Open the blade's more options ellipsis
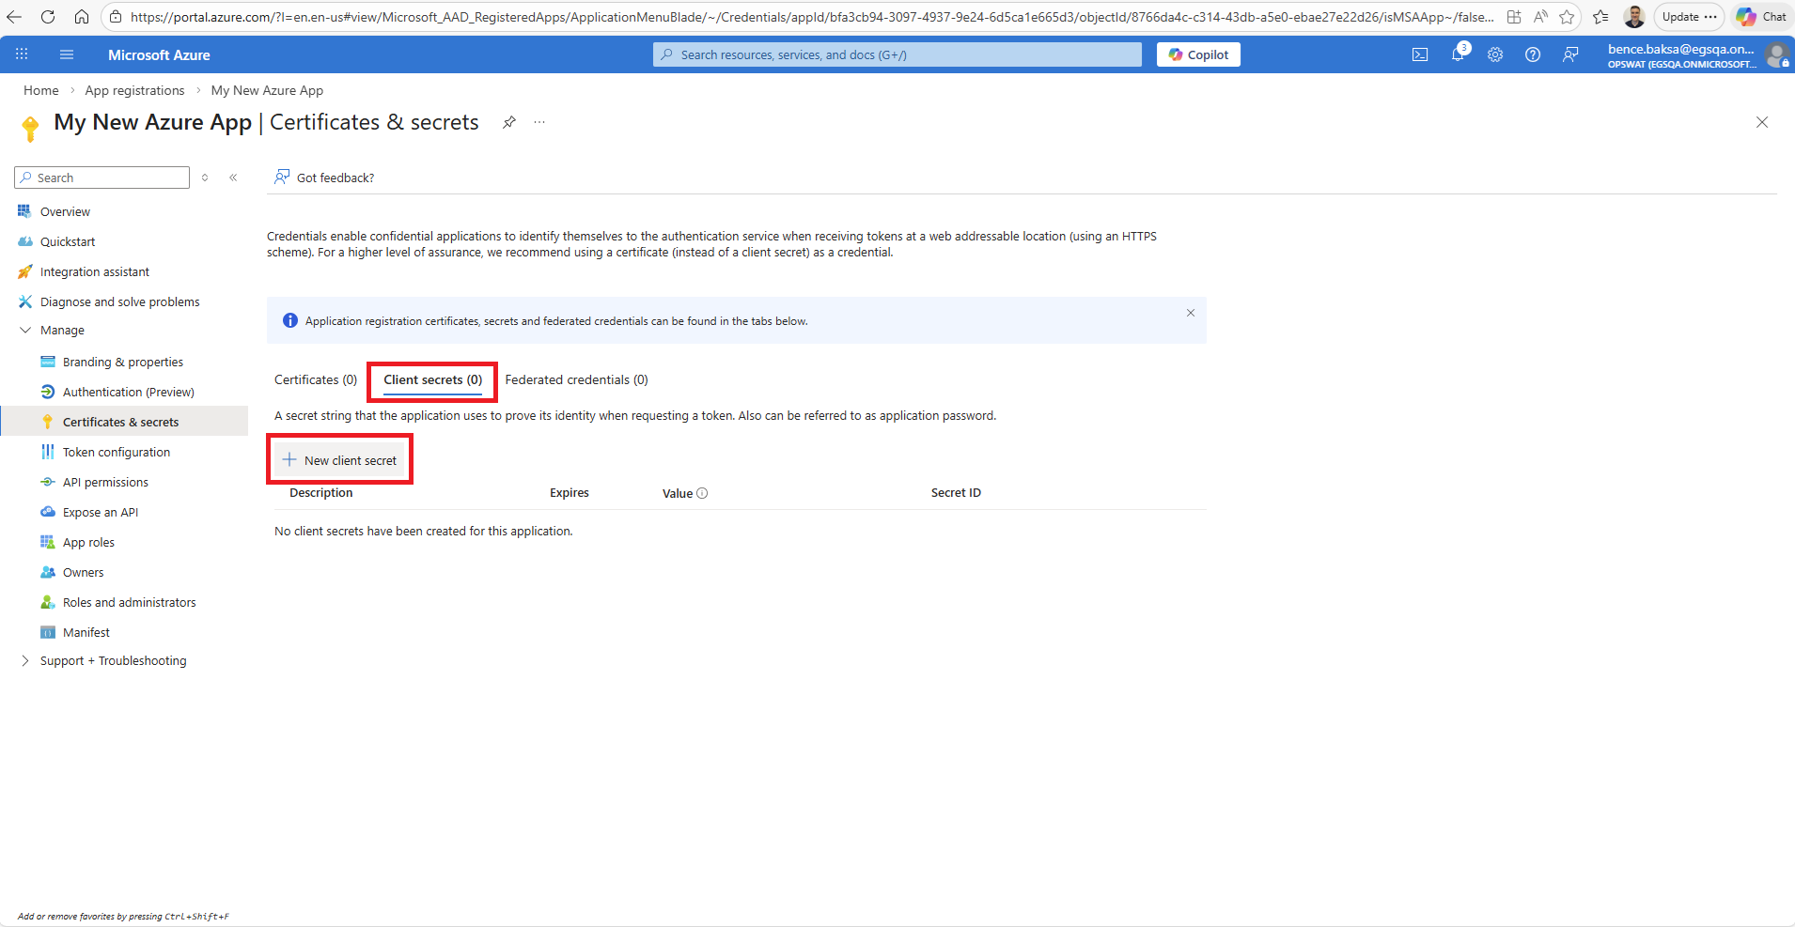The image size is (1795, 927). click(539, 122)
